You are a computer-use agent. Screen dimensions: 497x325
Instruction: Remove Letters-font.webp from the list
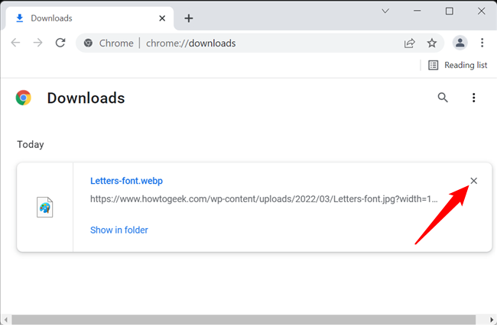pos(473,181)
